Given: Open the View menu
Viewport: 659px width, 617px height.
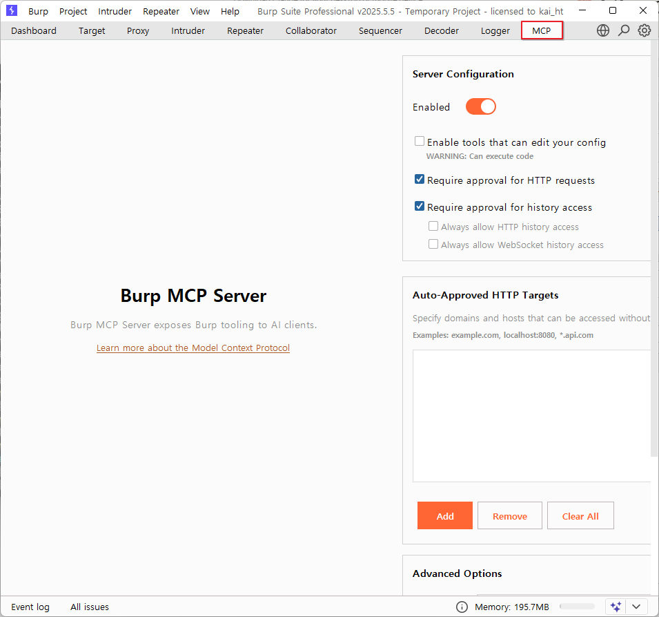Looking at the screenshot, I should point(199,11).
